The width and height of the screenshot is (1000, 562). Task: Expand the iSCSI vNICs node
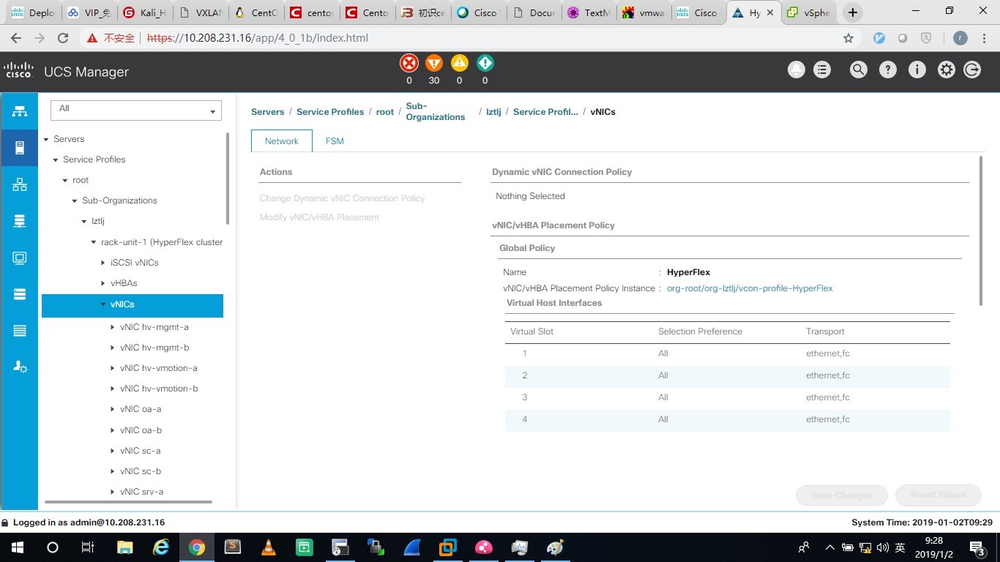tap(103, 263)
